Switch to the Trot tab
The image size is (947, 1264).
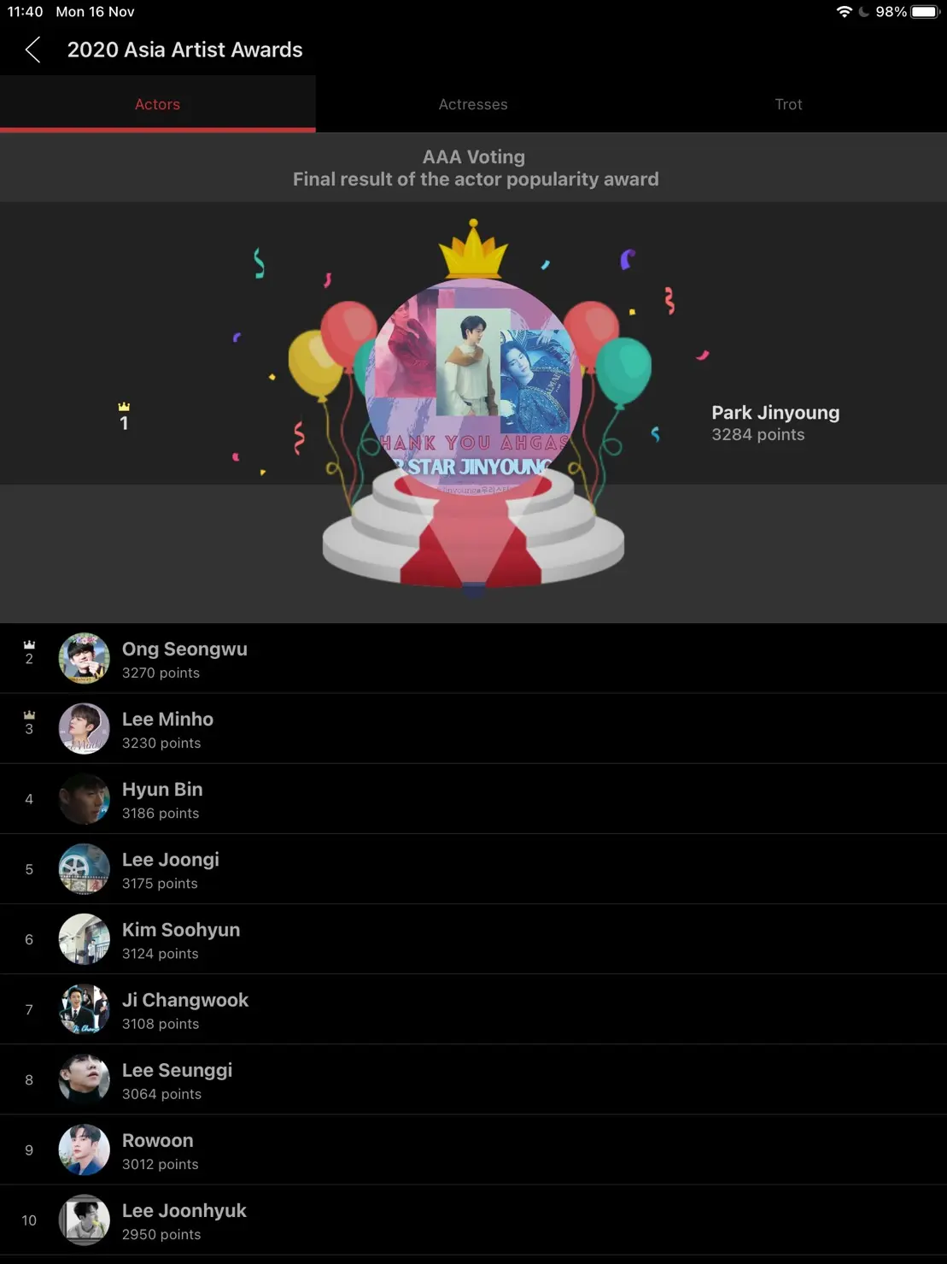click(788, 104)
